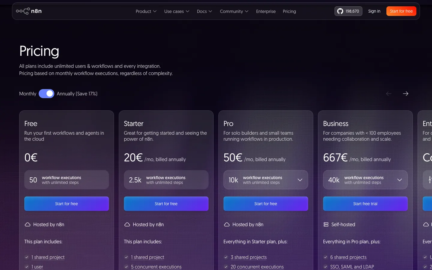Click Start for free in the Pro plan
Image resolution: width=432 pixels, height=270 pixels.
tap(266, 204)
